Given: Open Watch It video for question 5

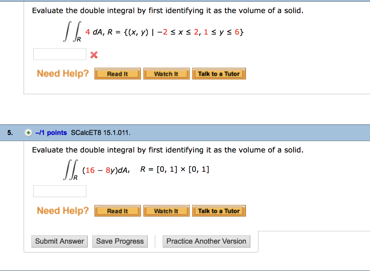Looking at the screenshot, I should [x=166, y=211].
